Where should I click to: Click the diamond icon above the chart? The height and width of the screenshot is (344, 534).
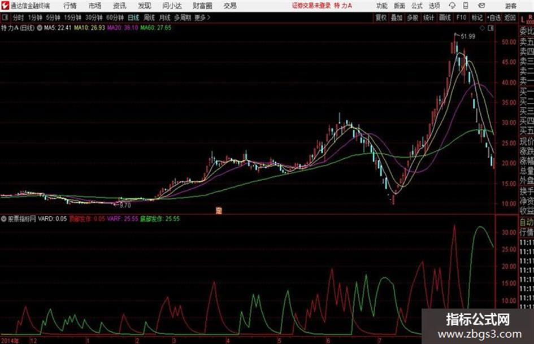(482, 28)
